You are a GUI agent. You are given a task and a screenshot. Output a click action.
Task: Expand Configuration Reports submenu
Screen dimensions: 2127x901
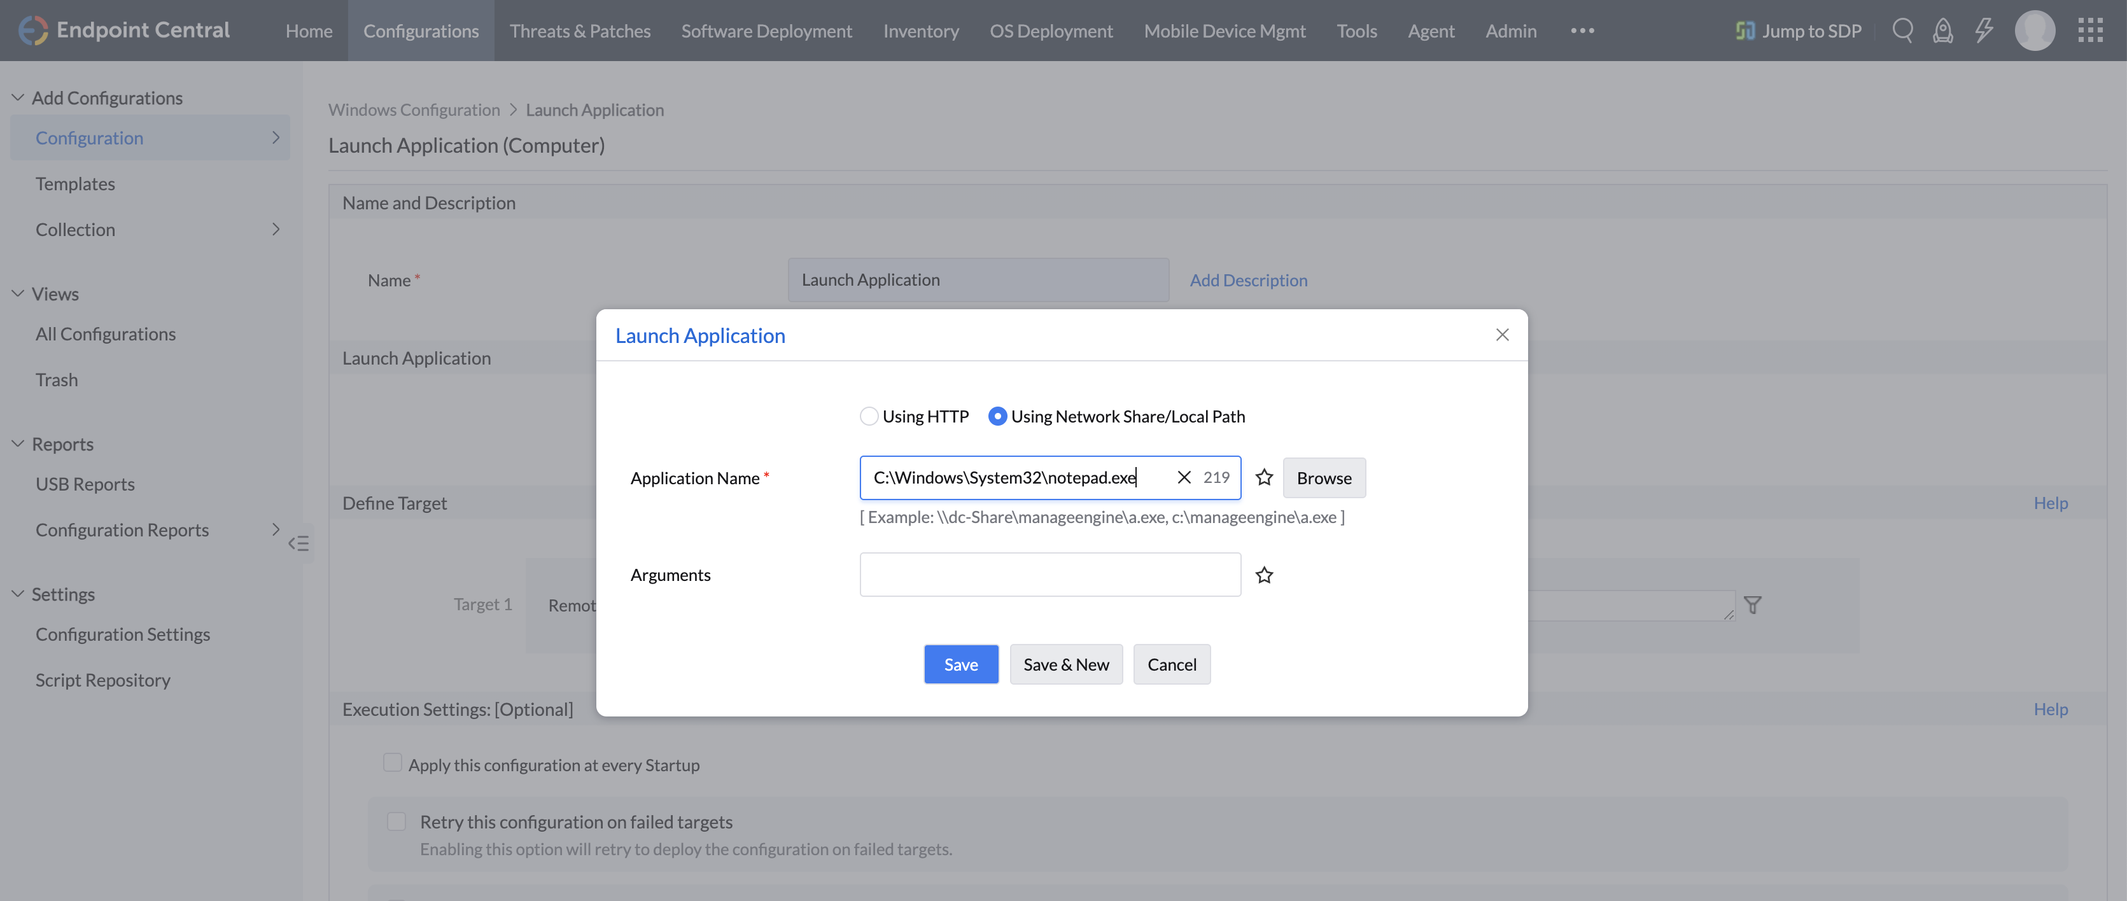click(x=276, y=529)
